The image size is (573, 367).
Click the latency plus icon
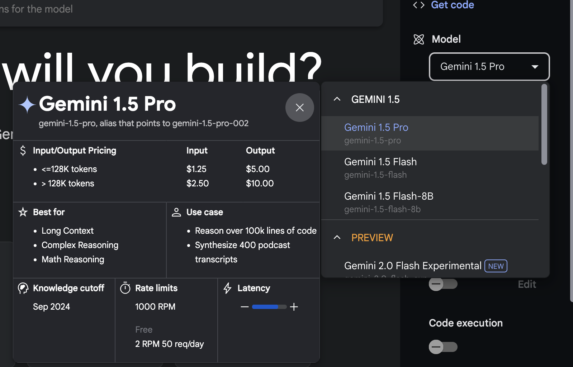point(294,307)
